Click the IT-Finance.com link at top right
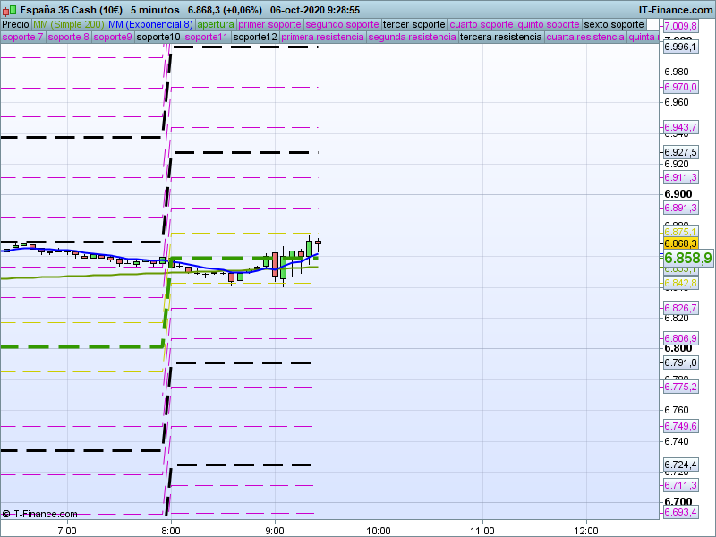Viewport: 716px width, 537px height. (677, 10)
